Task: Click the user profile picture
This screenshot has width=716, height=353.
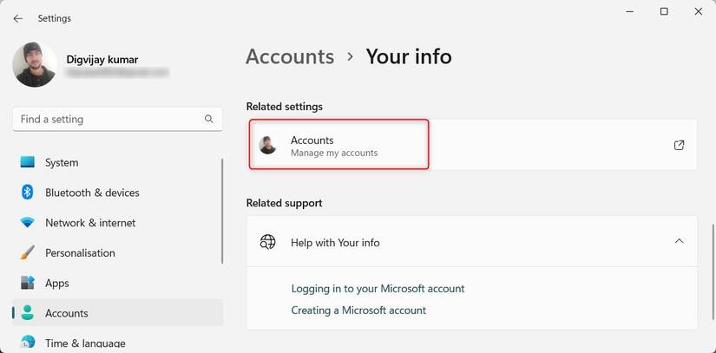Action: click(x=35, y=65)
